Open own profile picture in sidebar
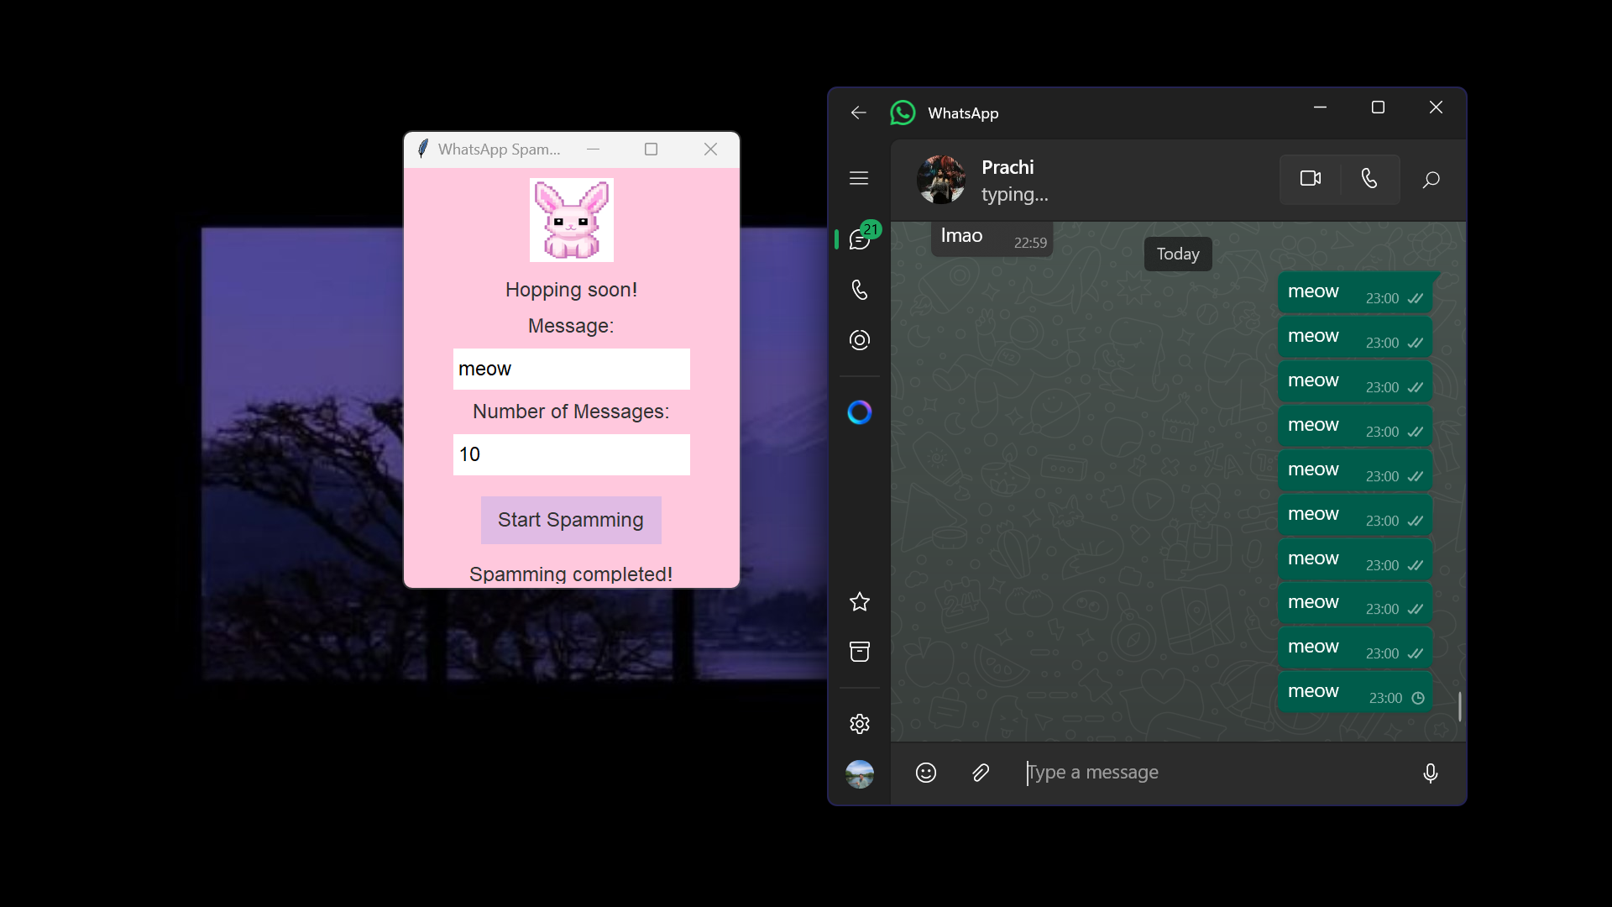Image resolution: width=1612 pixels, height=907 pixels. [860, 774]
